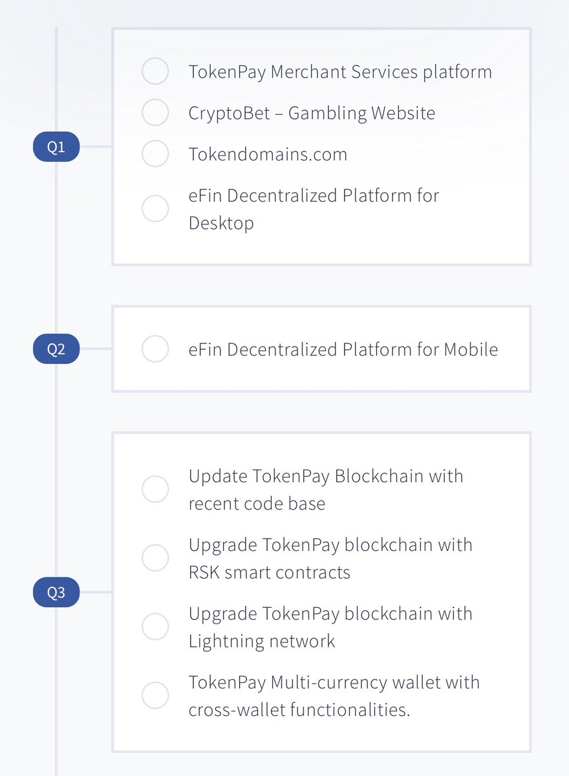The image size is (569, 776).
Task: Click the Upgrade blockchain with RSK smart contracts text
Action: point(330,558)
